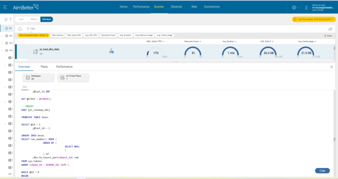Open the column settings sliders icon
338x179 pixels.
pyautogui.click(x=330, y=29)
